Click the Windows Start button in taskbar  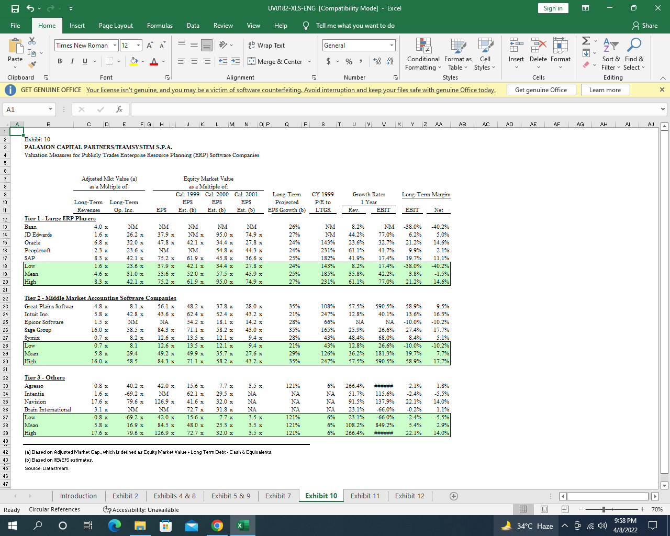click(x=13, y=526)
